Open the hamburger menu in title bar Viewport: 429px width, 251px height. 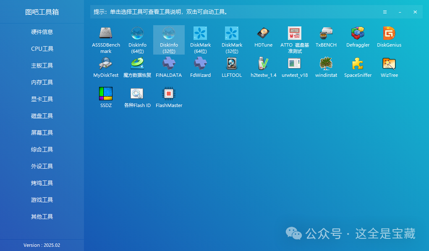point(385,12)
